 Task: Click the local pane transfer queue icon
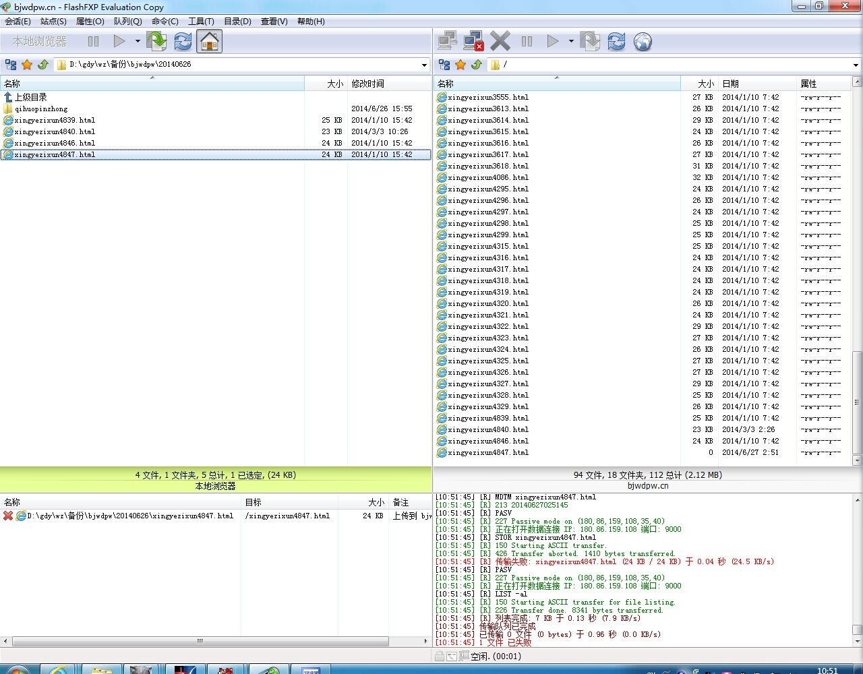pos(156,42)
